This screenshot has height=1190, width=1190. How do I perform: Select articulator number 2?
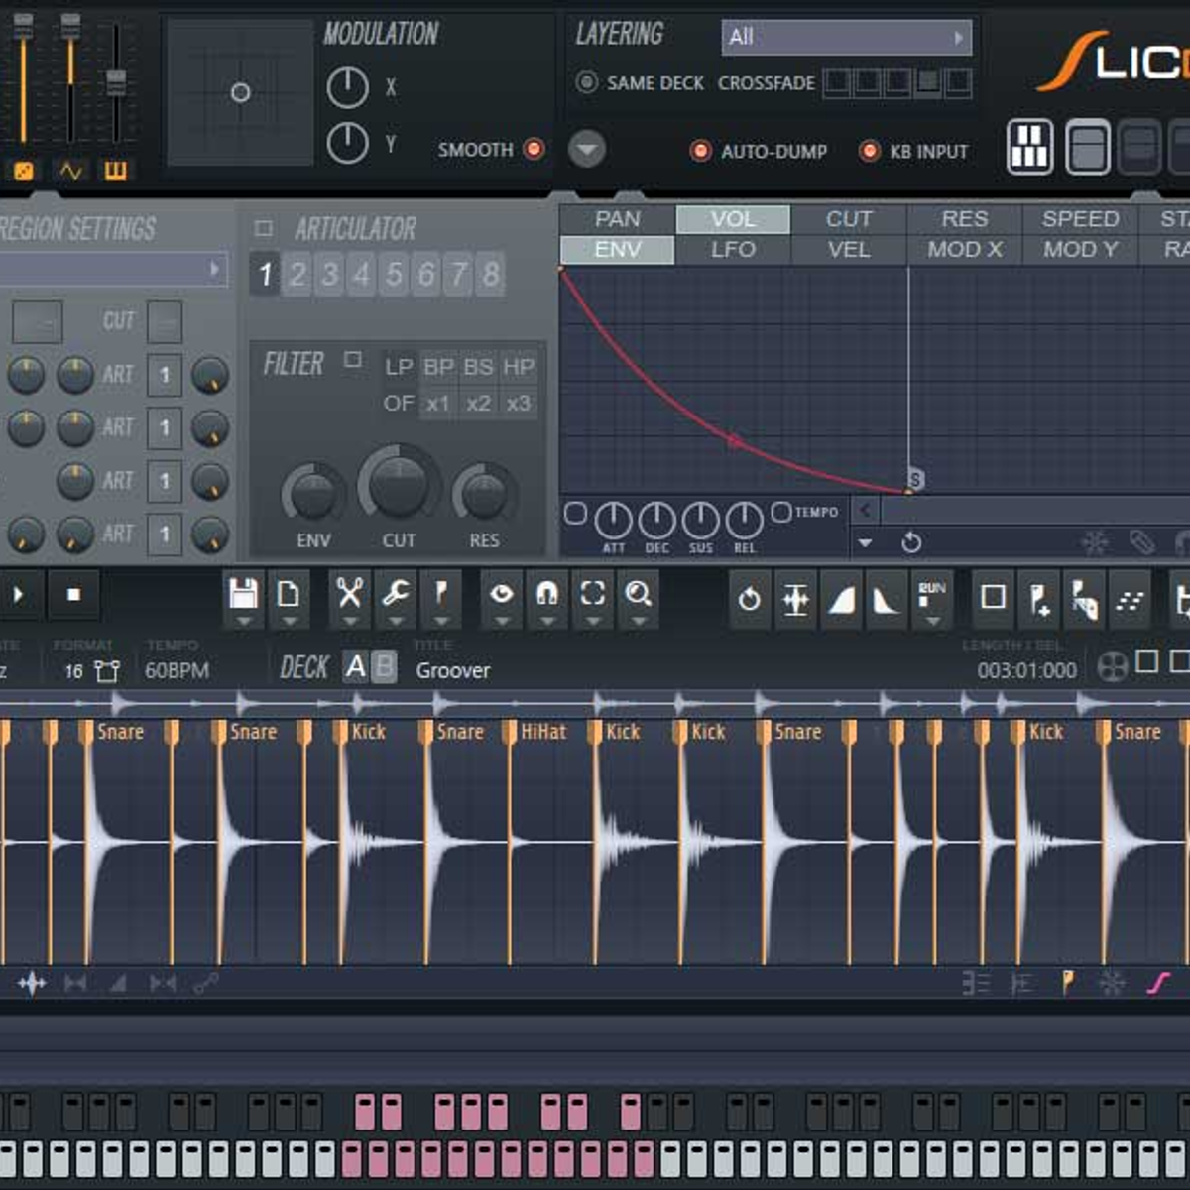point(297,274)
